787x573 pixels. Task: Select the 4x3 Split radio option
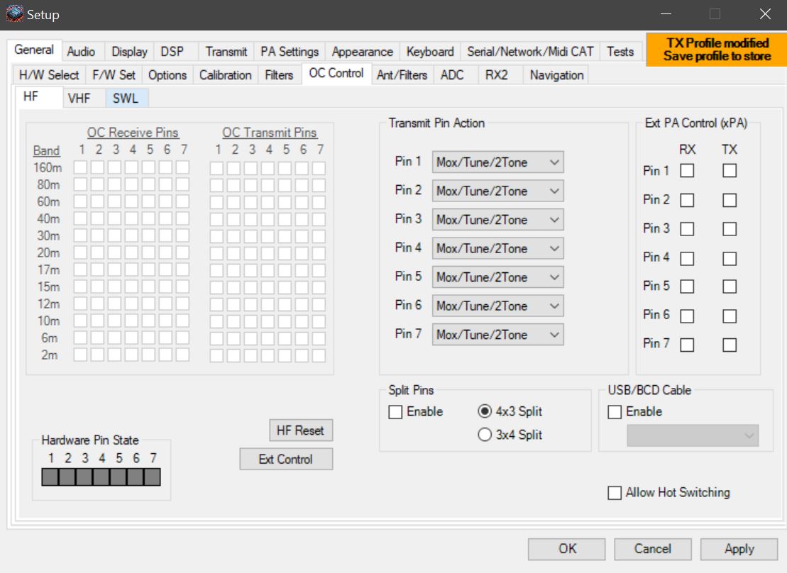[x=485, y=412]
